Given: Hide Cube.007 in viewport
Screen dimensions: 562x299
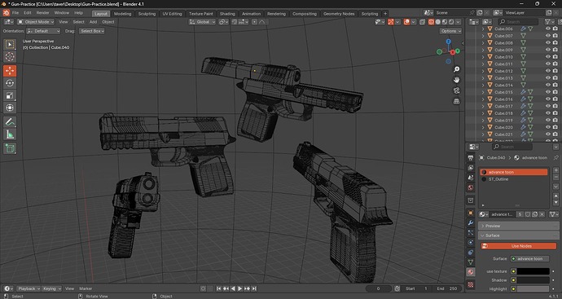Looking at the screenshot, I should [547, 36].
